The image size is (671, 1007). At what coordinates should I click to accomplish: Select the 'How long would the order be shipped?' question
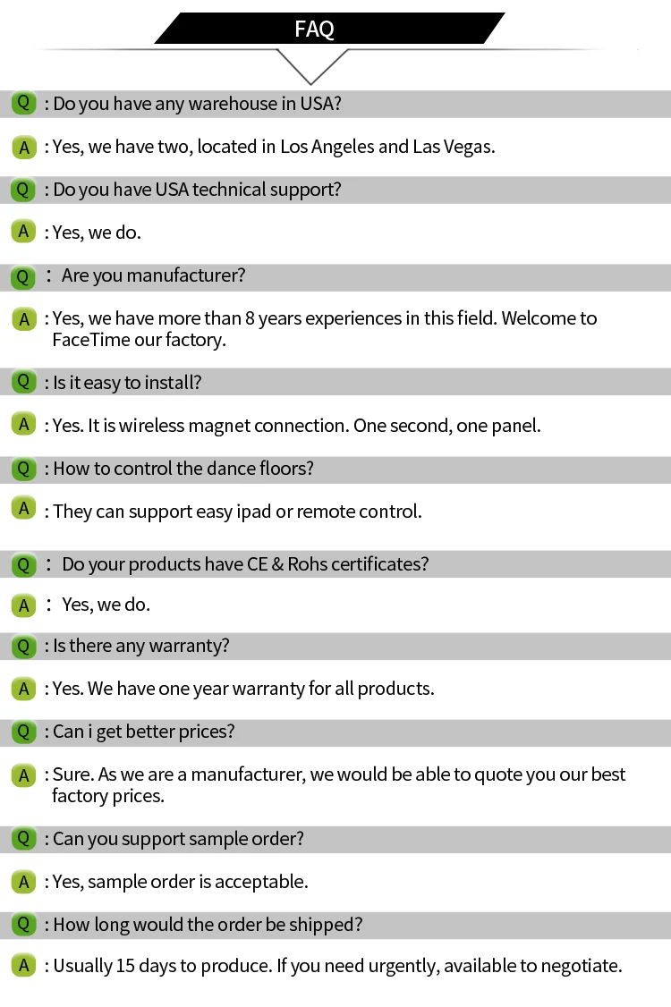coord(208,925)
